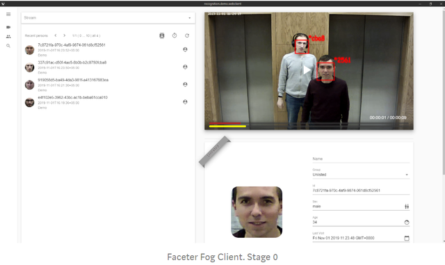The height and width of the screenshot is (265, 445).
Task: Click the gender icon in Sex field
Action: 407,207
